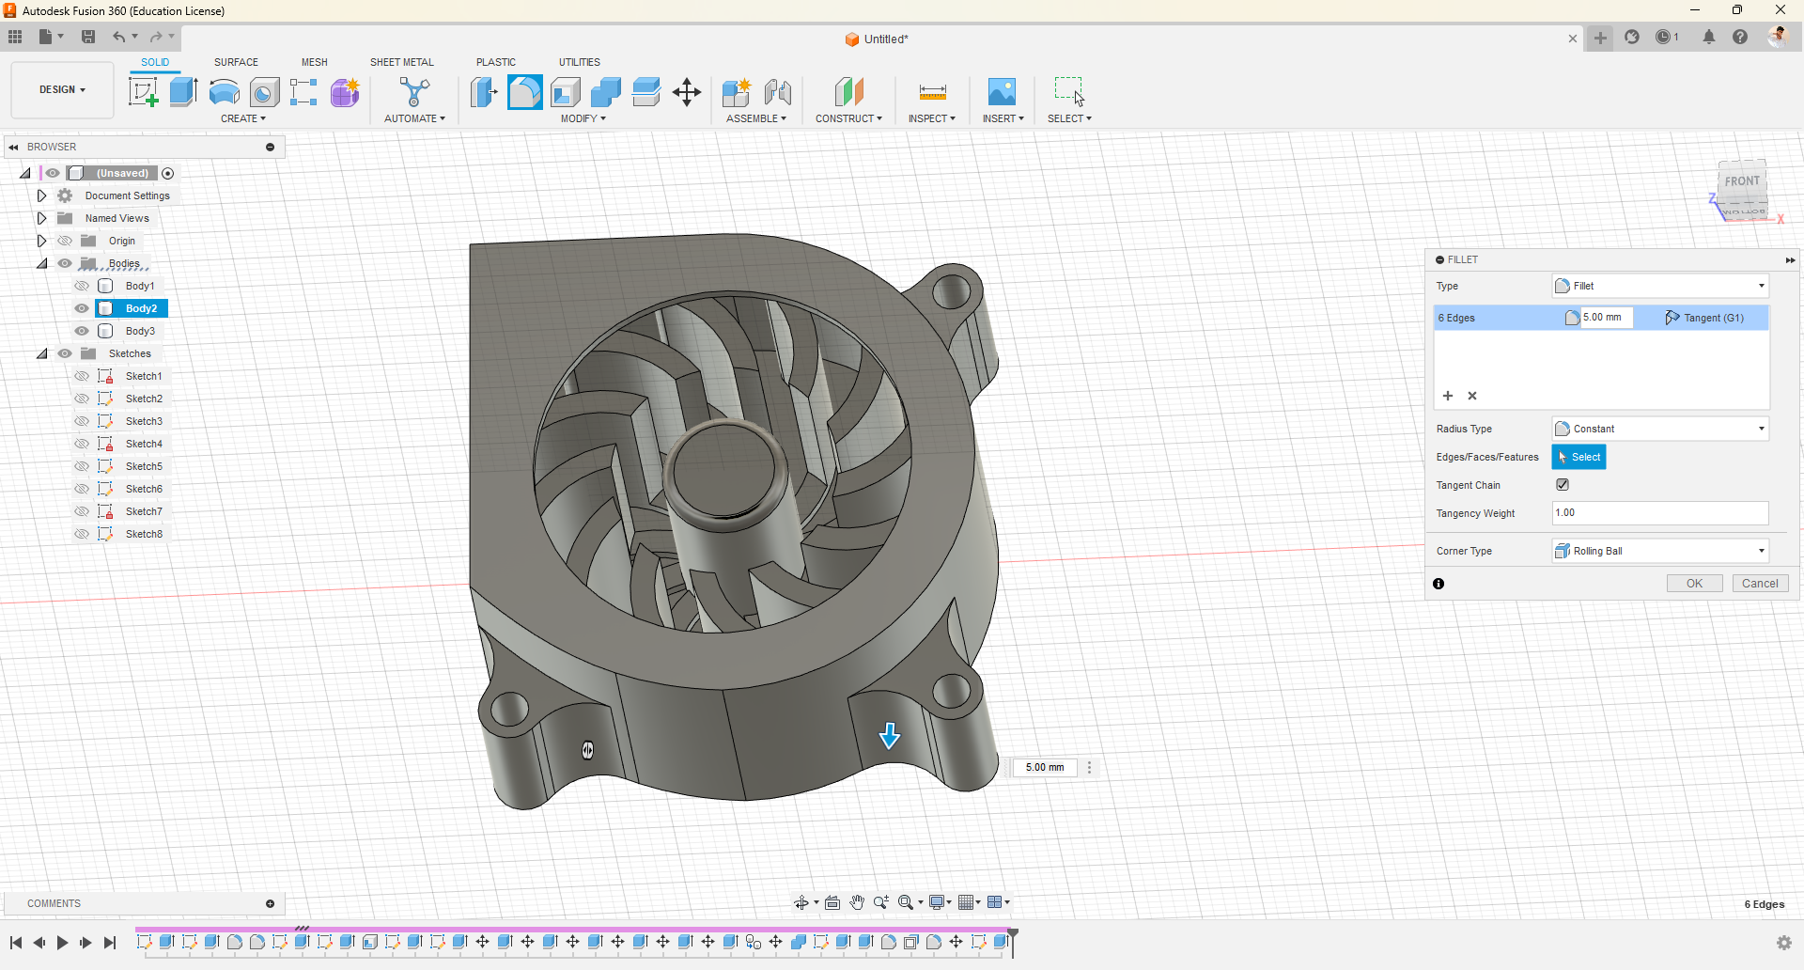Click the Insert image icon

[1002, 92]
